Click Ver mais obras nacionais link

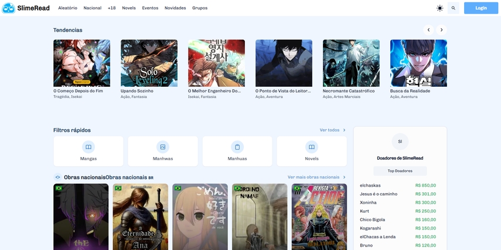(313, 177)
